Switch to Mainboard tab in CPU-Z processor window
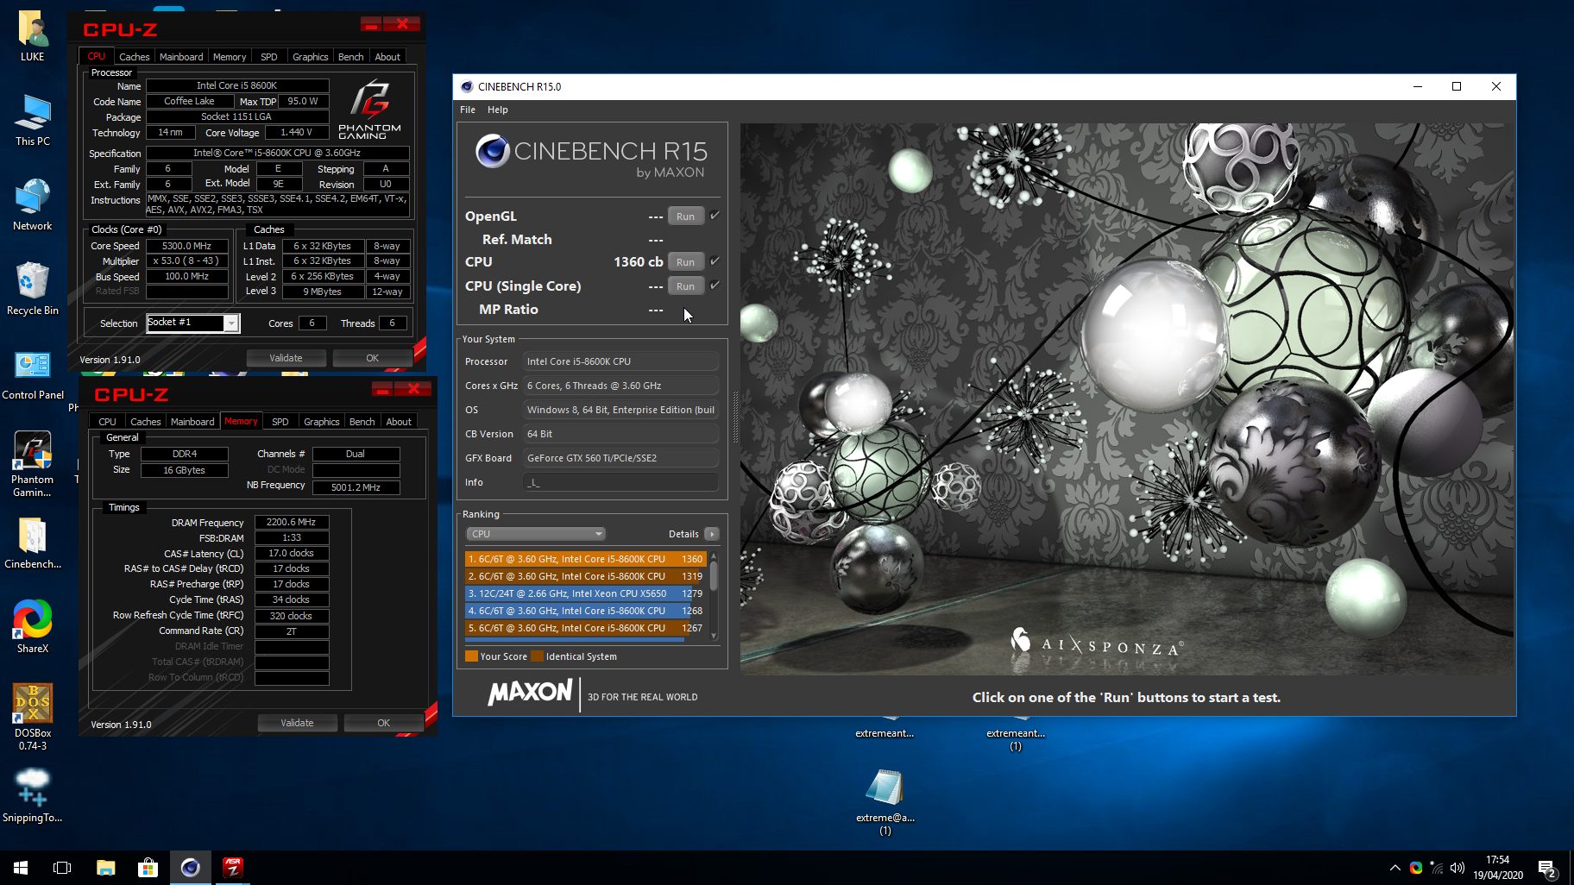The width and height of the screenshot is (1574, 885). [181, 57]
